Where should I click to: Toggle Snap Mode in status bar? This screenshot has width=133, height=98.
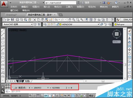click(34, 96)
